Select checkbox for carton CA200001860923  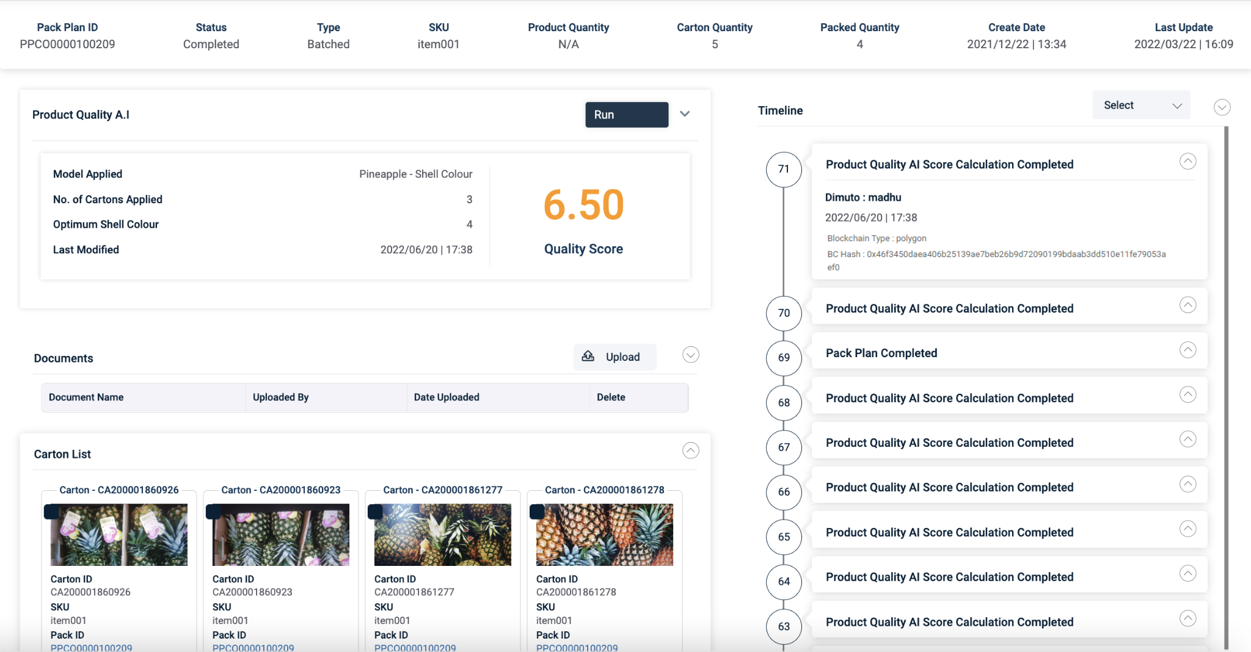tap(213, 512)
